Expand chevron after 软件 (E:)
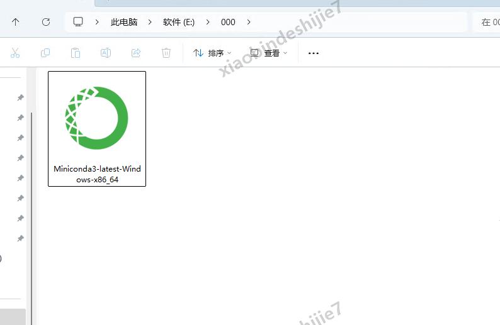 coord(208,22)
